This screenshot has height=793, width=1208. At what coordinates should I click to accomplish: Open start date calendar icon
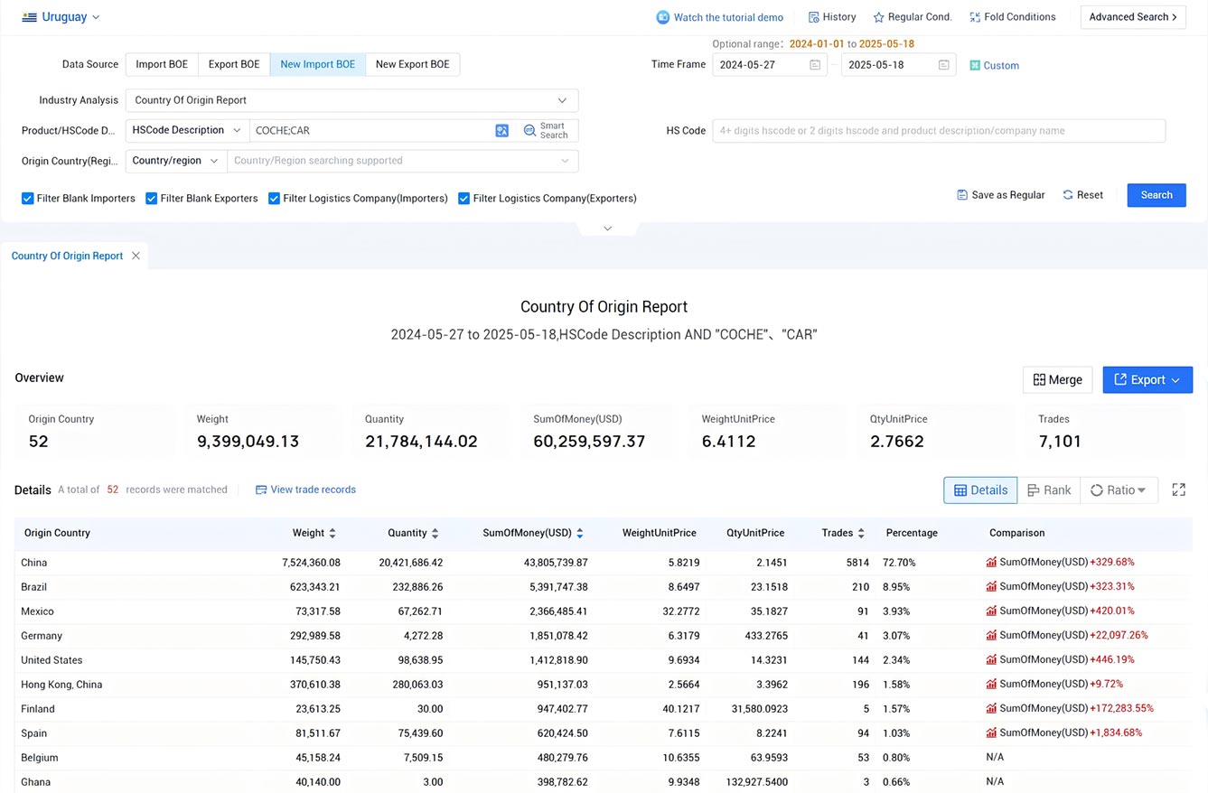coord(815,65)
